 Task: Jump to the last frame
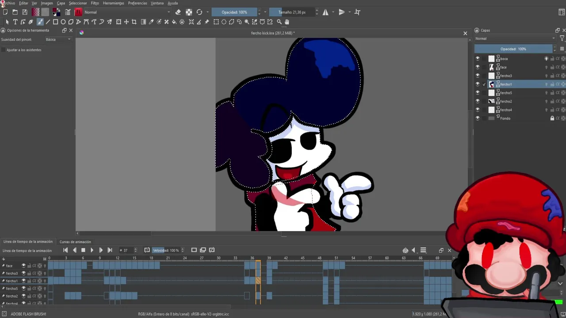(x=110, y=250)
